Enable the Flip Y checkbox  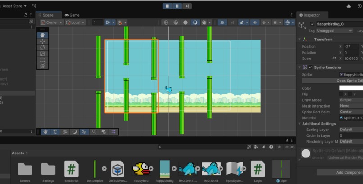pyautogui.click(x=350, y=94)
